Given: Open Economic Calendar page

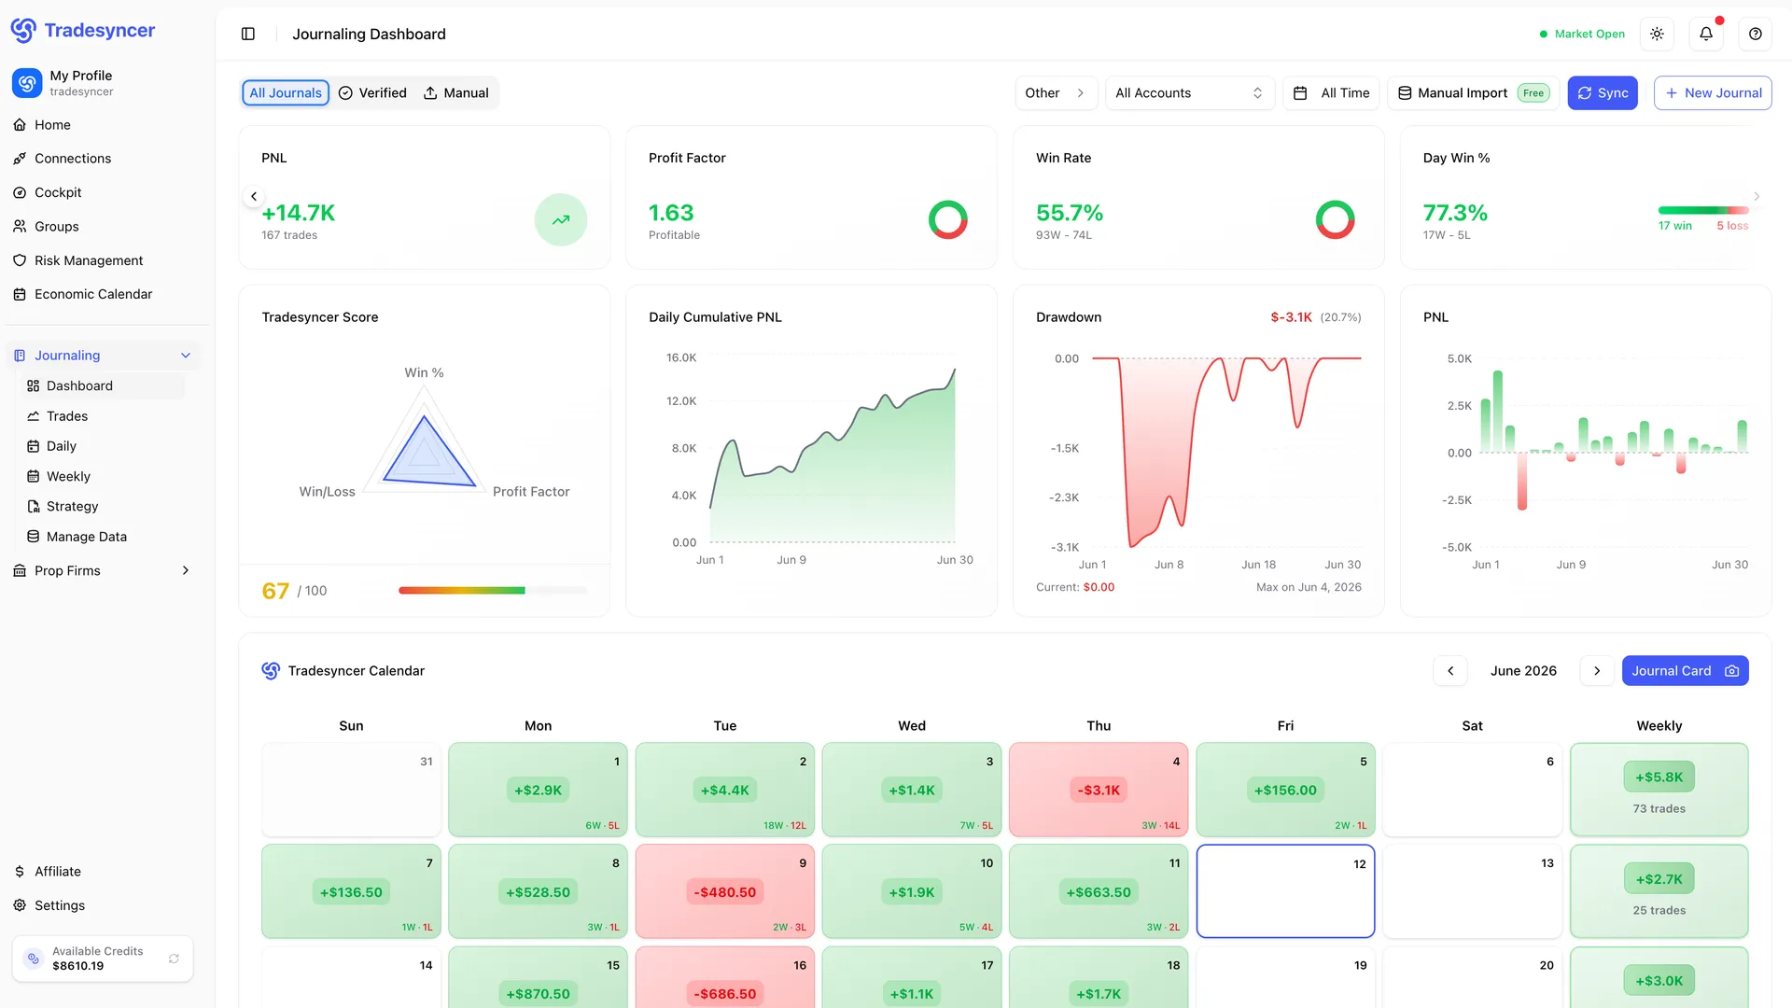Looking at the screenshot, I should tap(93, 294).
